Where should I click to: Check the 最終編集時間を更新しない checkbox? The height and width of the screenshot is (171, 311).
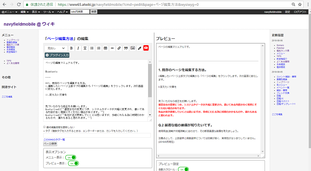coord(44,127)
